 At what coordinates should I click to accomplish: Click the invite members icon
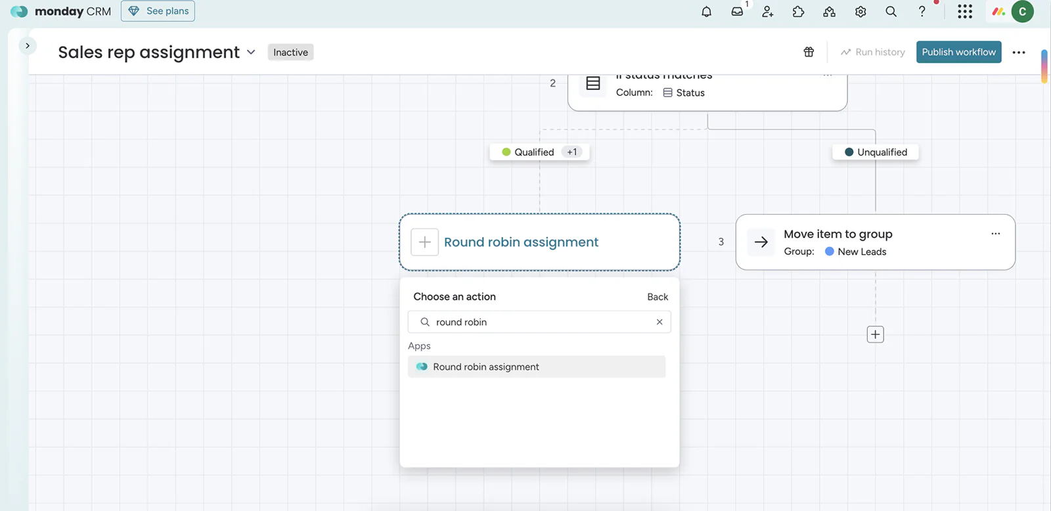point(767,12)
